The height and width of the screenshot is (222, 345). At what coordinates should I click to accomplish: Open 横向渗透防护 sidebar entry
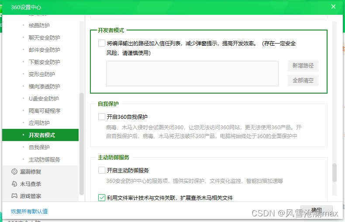pyautogui.click(x=44, y=87)
